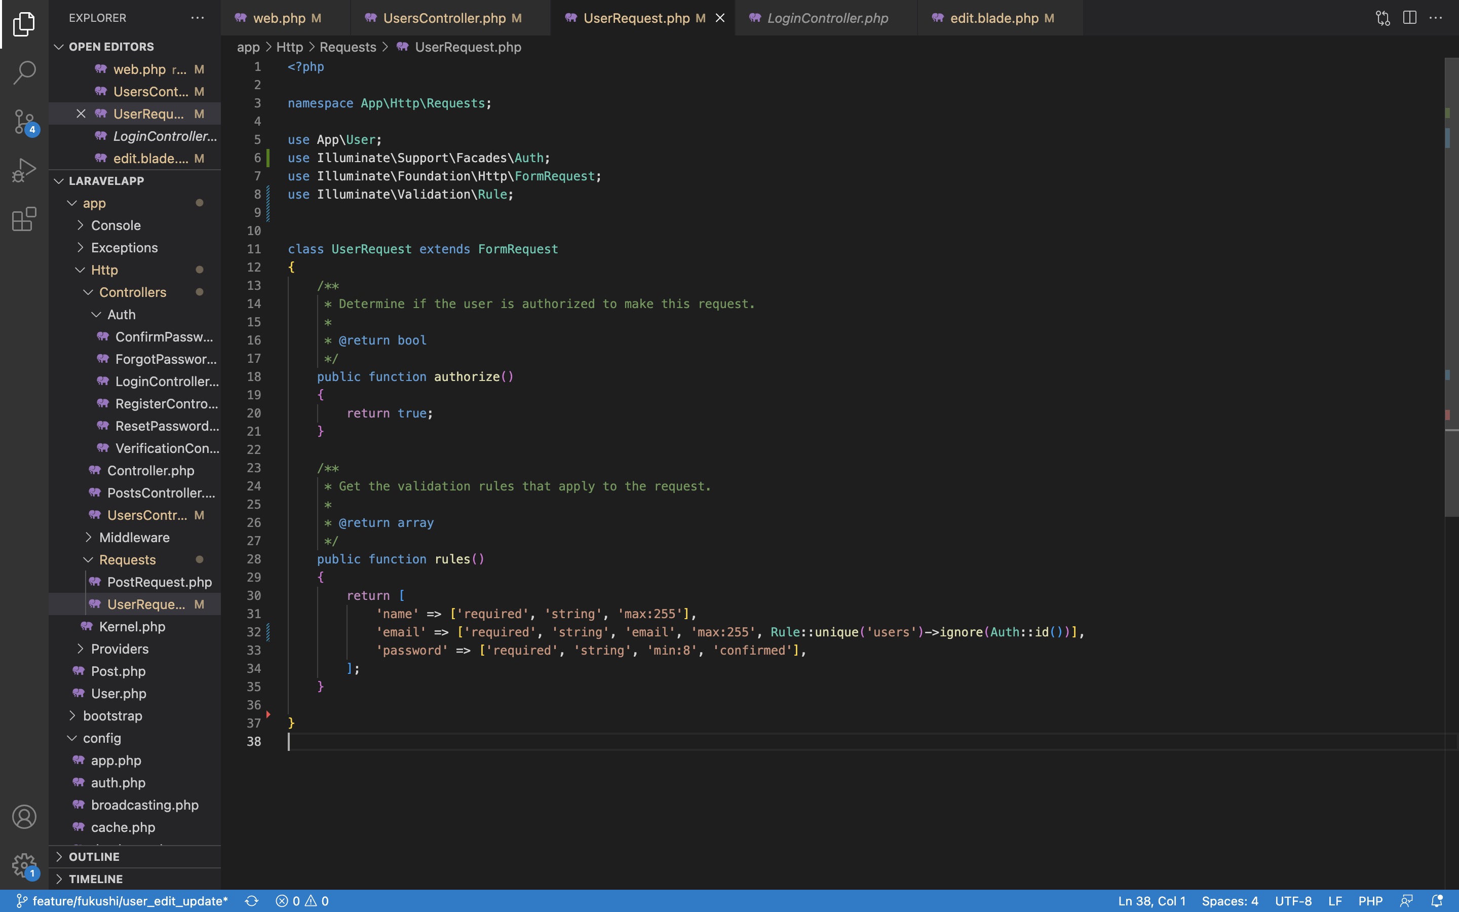This screenshot has width=1459, height=912.
Task: Open the Accounts icon in activity bar
Action: 24,816
